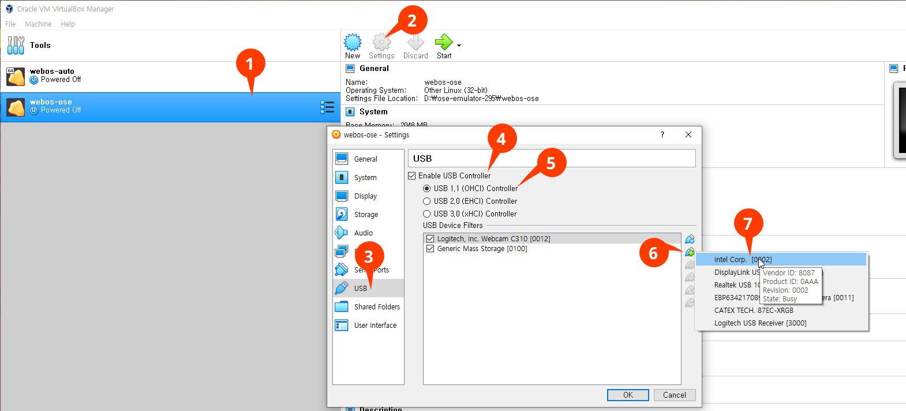This screenshot has height=411, width=906.
Task: Click the Discard toolbar icon
Action: [x=415, y=46]
